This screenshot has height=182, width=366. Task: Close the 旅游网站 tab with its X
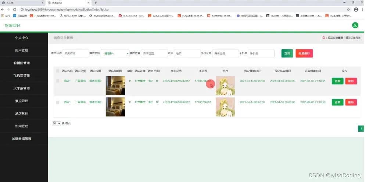coord(88,3)
